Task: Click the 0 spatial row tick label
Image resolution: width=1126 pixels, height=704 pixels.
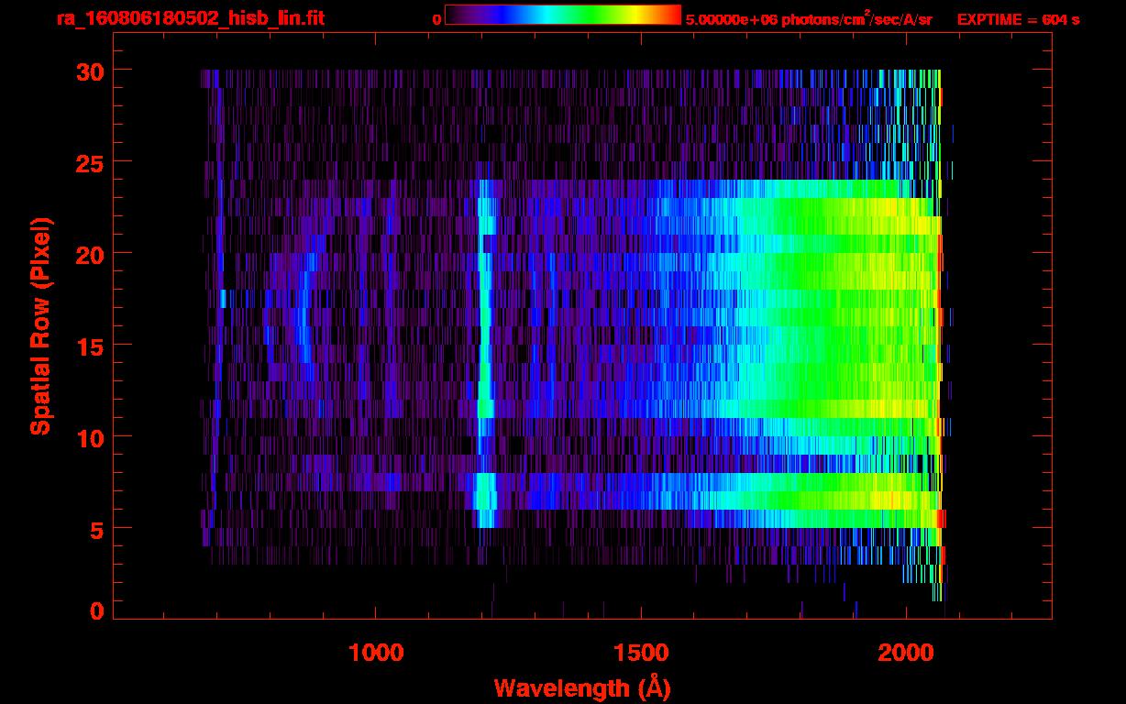Action: click(x=98, y=611)
